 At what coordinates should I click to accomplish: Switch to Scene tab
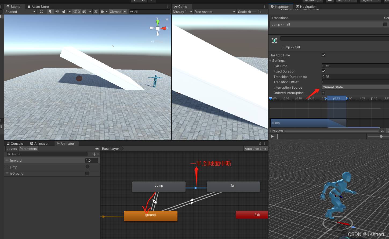point(13,6)
